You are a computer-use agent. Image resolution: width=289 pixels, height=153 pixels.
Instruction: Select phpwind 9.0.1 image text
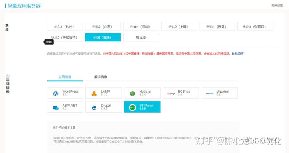pyautogui.click(x=222, y=93)
